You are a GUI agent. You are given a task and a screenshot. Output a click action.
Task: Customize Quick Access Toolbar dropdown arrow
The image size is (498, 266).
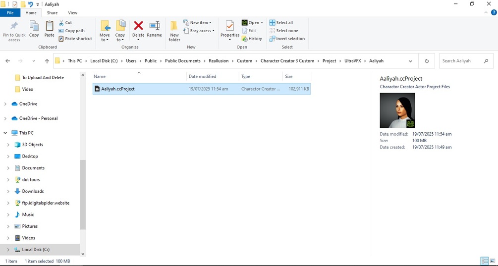[x=38, y=4]
